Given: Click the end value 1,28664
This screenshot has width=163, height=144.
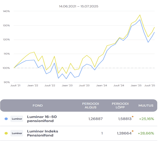Looking at the screenshot, I should (x=124, y=133).
